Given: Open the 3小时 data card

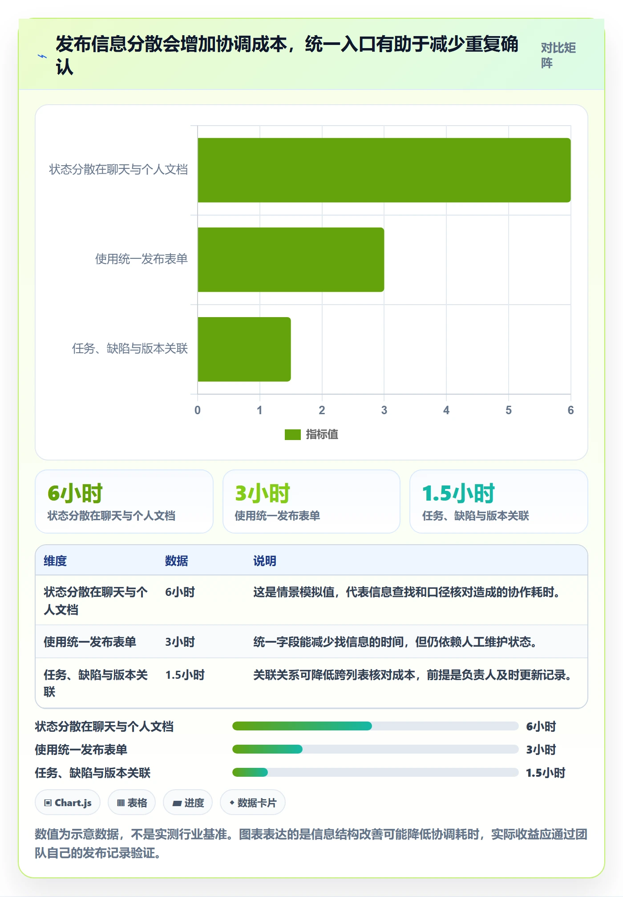Looking at the screenshot, I should click(311, 502).
